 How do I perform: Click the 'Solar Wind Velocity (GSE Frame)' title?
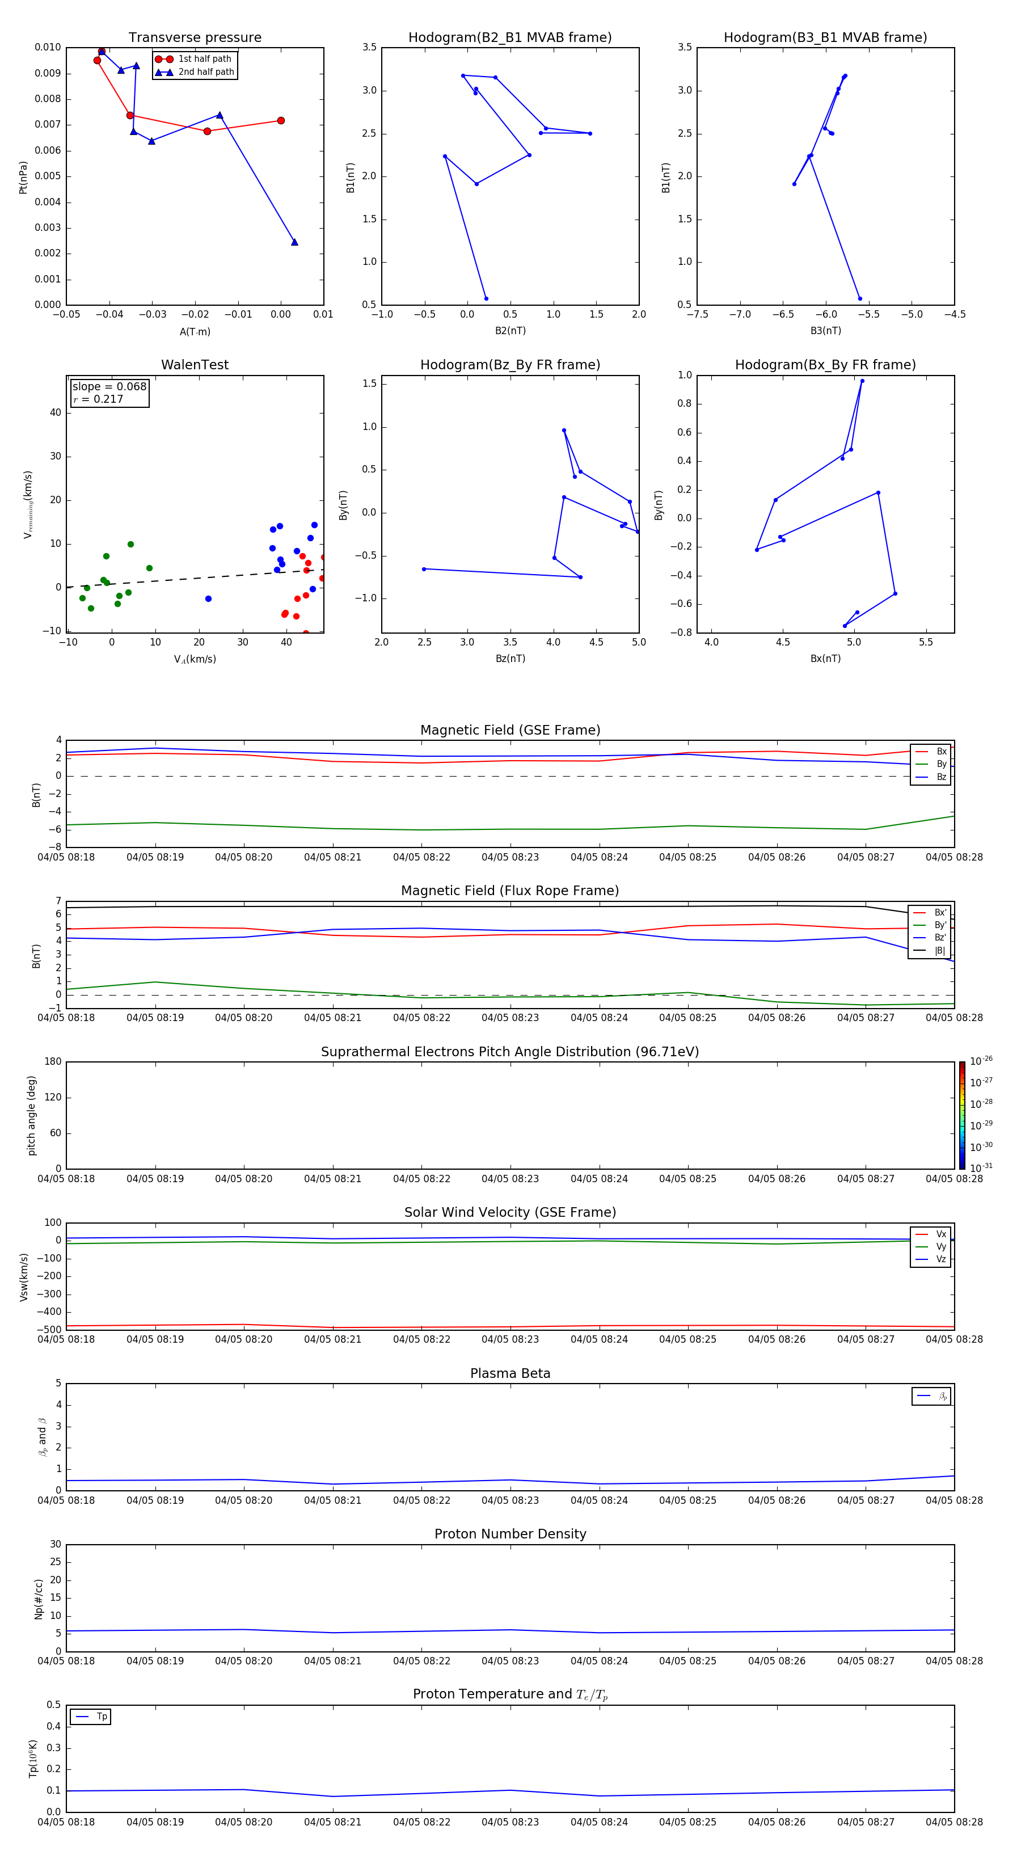click(x=510, y=1213)
